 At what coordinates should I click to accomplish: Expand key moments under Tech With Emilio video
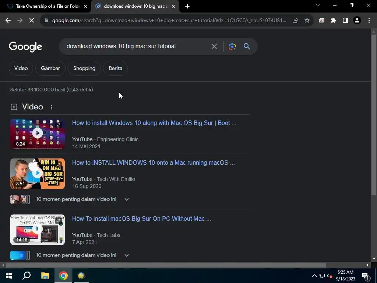point(127,199)
